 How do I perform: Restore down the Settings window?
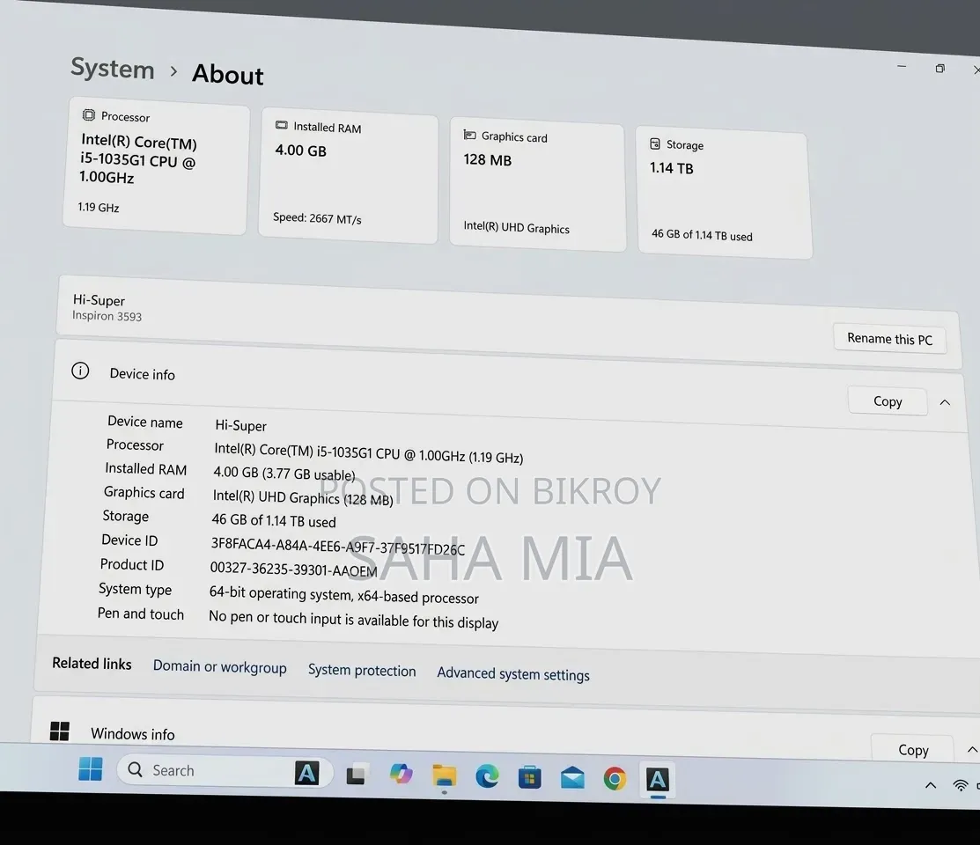(940, 68)
